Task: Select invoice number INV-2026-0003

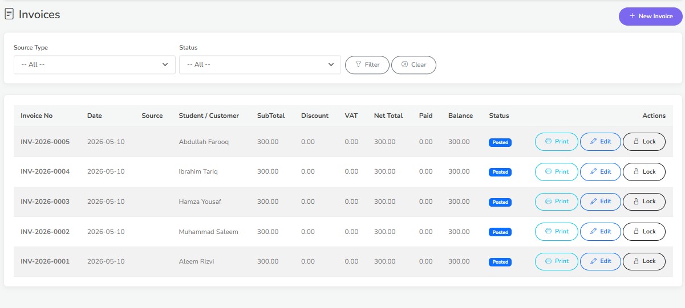Action: (x=45, y=202)
